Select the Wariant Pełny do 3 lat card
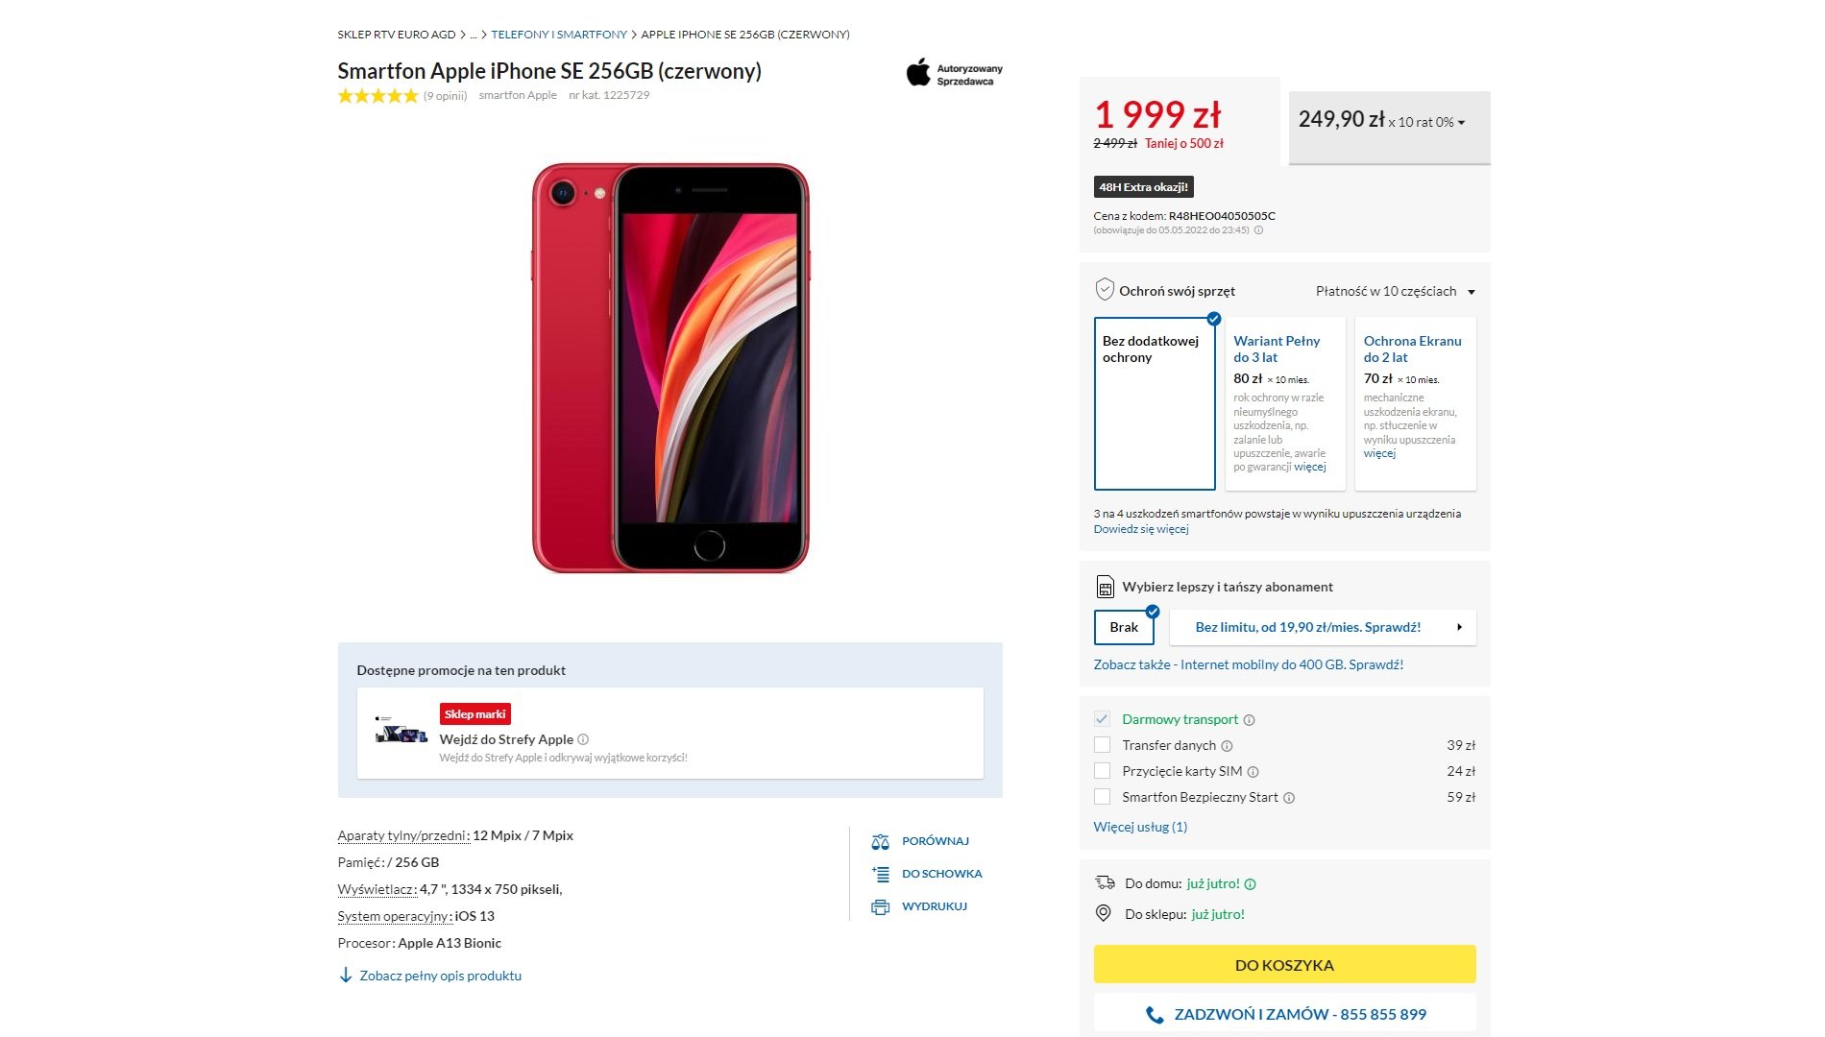 point(1285,403)
